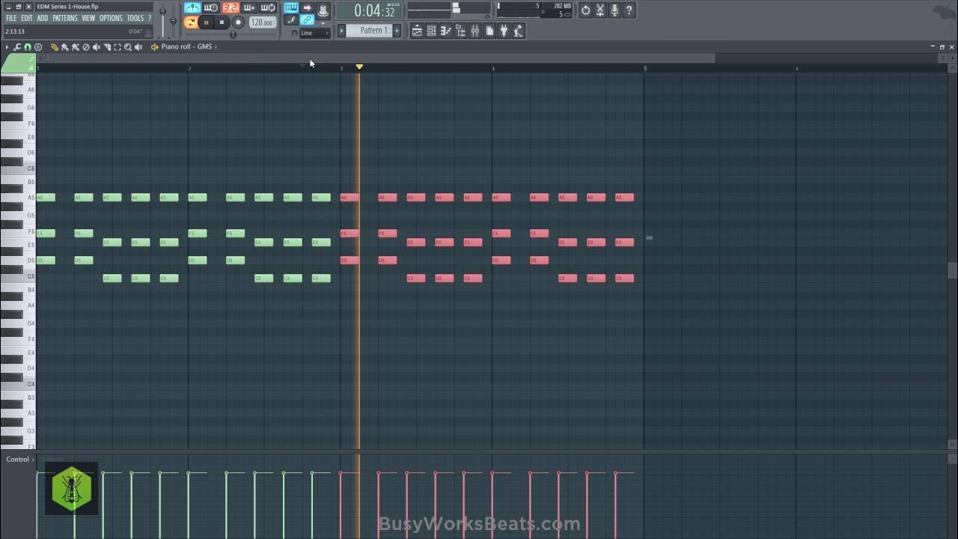Open the VIEW menu

click(88, 18)
